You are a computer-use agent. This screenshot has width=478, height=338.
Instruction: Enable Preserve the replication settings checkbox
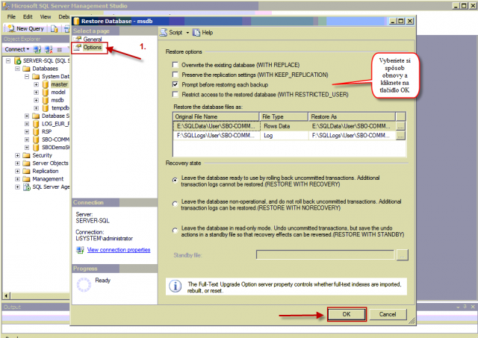(176, 75)
